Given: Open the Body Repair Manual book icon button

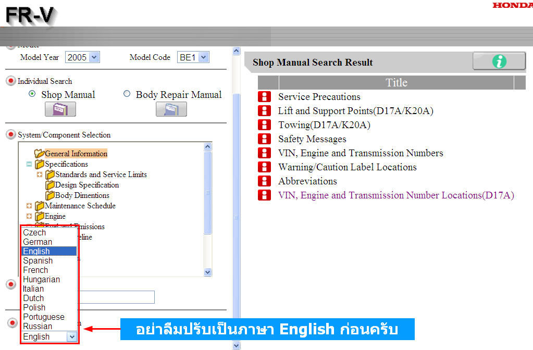Looking at the screenshot, I should 171,109.
